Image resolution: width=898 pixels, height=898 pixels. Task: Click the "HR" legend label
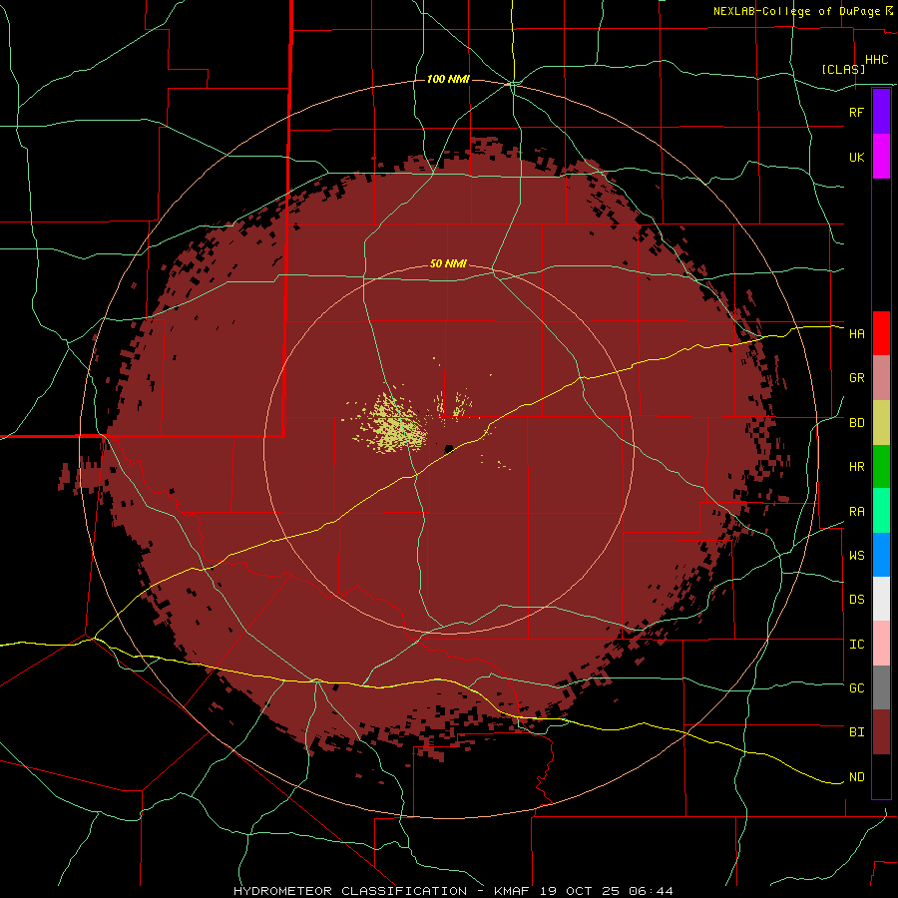pyautogui.click(x=856, y=467)
